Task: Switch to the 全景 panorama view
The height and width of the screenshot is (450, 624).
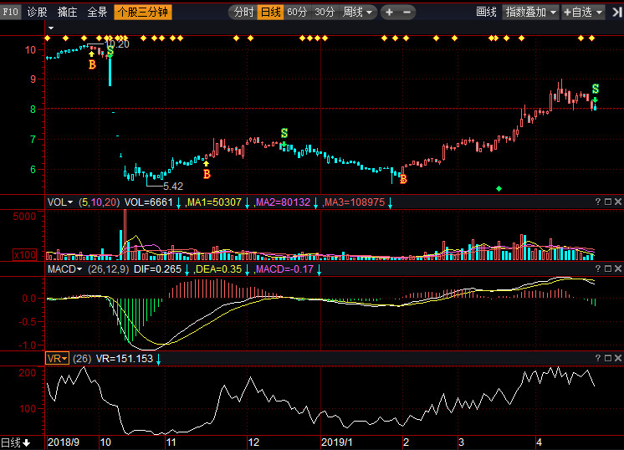Action: point(97,12)
